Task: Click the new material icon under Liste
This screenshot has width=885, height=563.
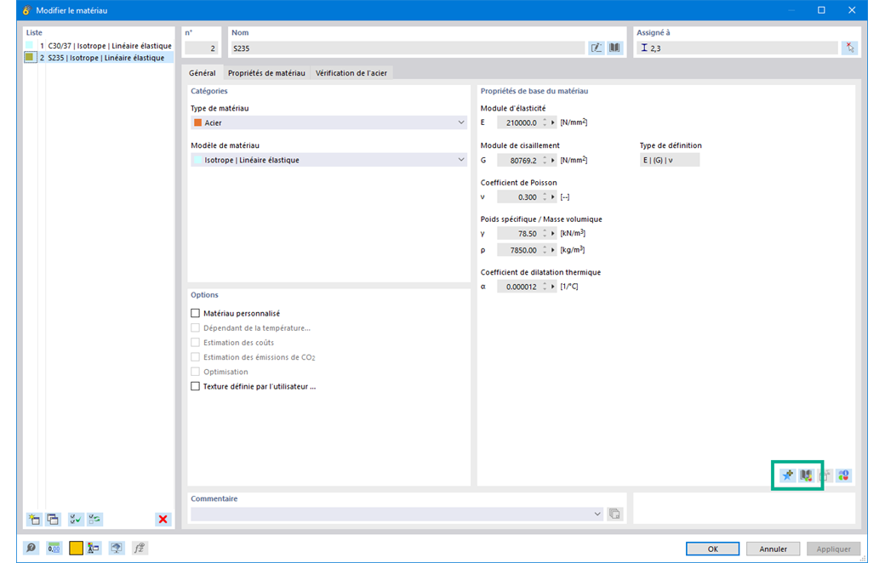Action: pos(34,519)
